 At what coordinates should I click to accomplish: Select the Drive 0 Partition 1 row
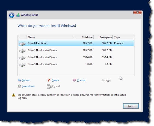pyautogui.click(x=76, y=43)
